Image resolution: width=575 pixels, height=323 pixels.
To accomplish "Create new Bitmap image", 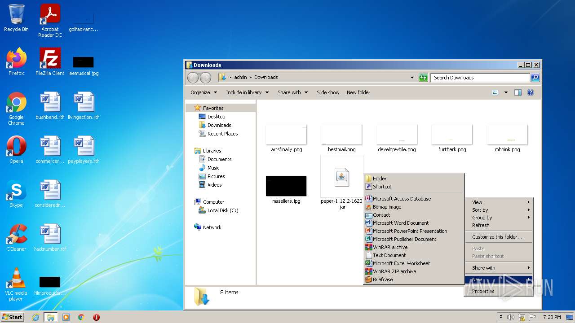I will pos(413,207).
